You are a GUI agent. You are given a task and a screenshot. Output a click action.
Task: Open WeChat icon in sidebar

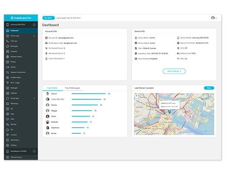[x=7, y=124]
